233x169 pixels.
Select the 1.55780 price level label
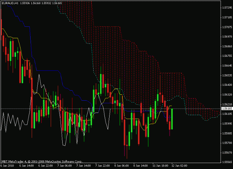click(227, 143)
